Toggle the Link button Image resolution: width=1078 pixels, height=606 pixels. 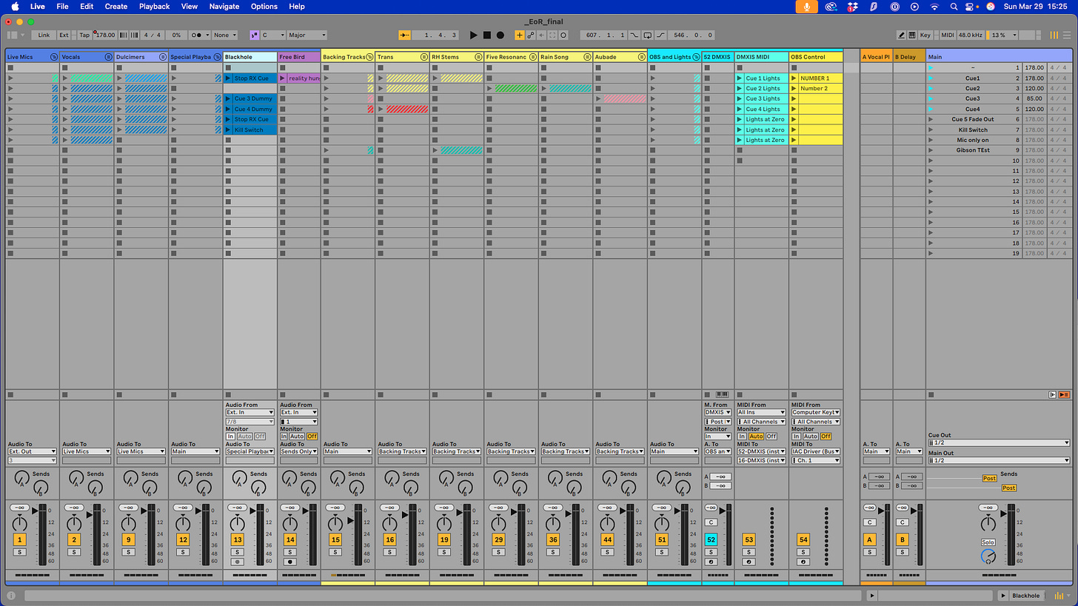(44, 35)
